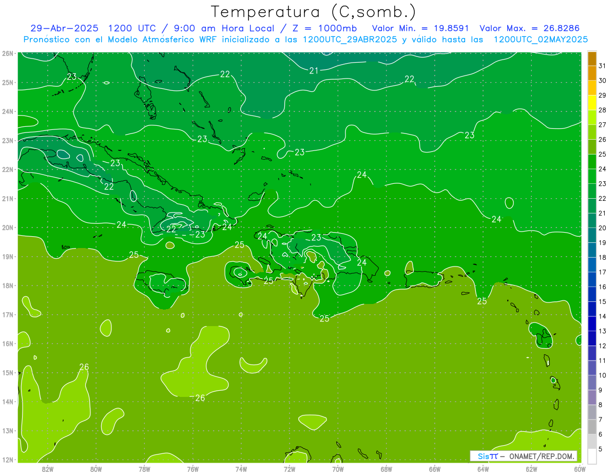
Task: Click the white bottom colorbar segment below 5
Action: click(592, 456)
